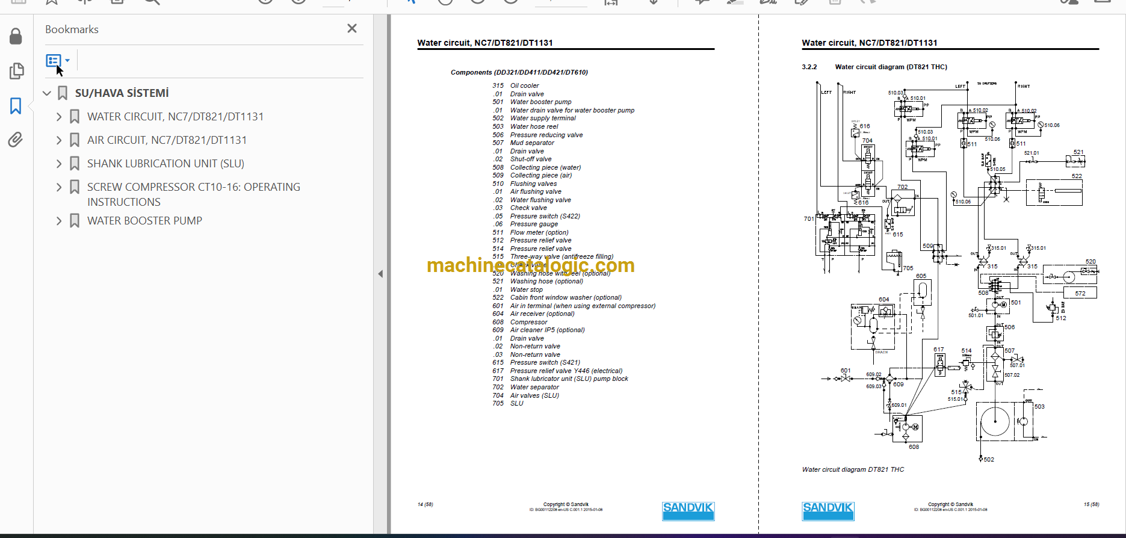This screenshot has height=538, width=1126.
Task: Click the '511 Flow meter (option)' row
Action: pyautogui.click(x=530, y=232)
